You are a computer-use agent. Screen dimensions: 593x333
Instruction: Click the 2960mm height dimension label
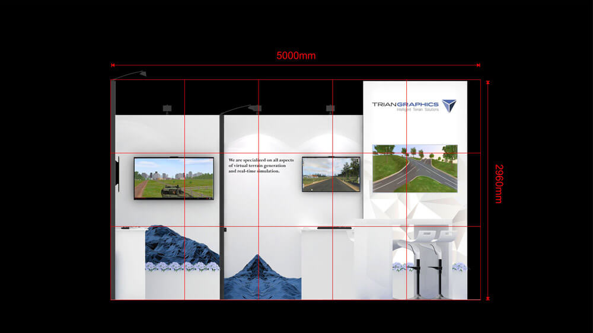coord(498,184)
